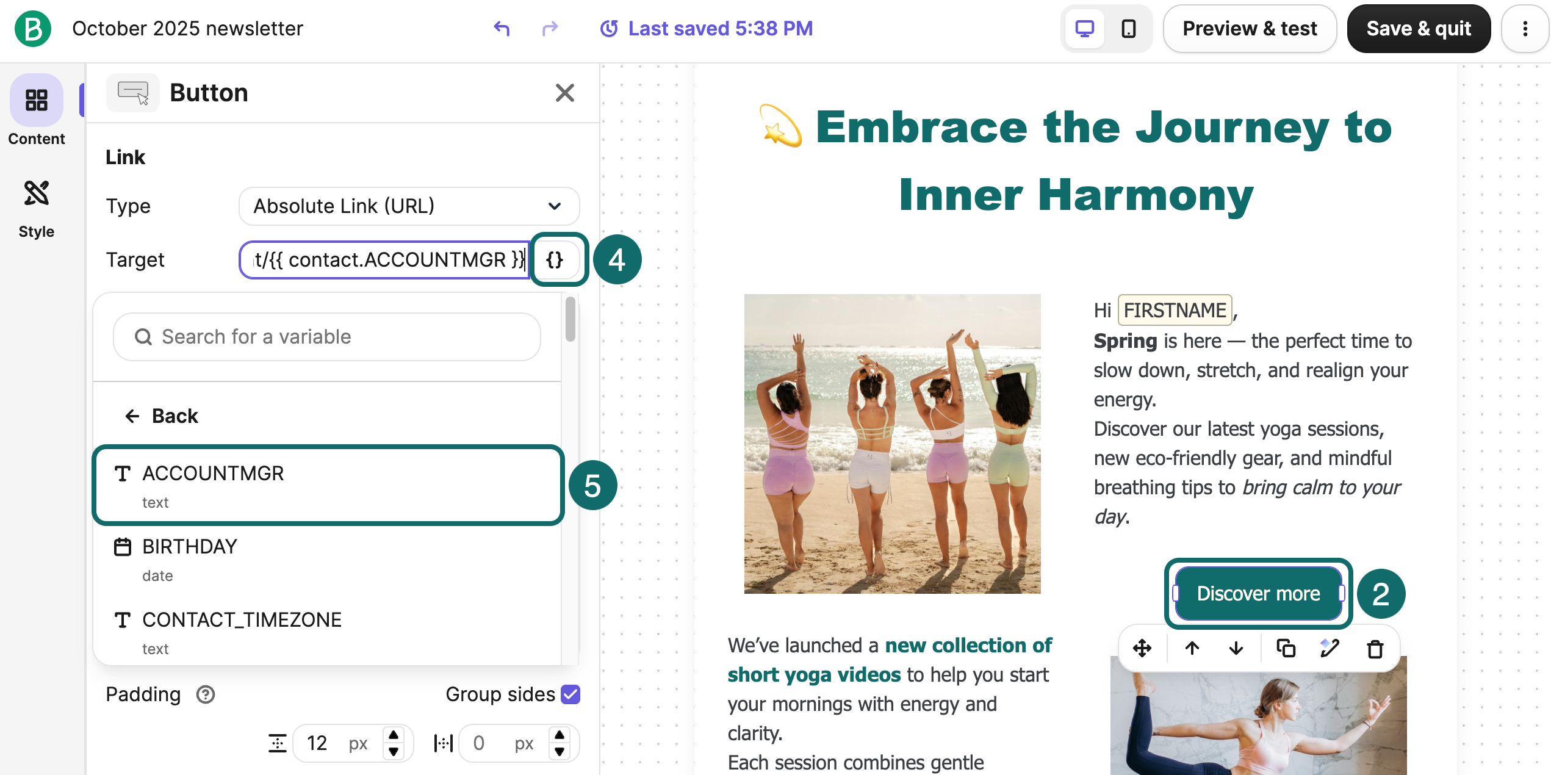Open the Content panel
The height and width of the screenshot is (775, 1551).
pyautogui.click(x=36, y=113)
